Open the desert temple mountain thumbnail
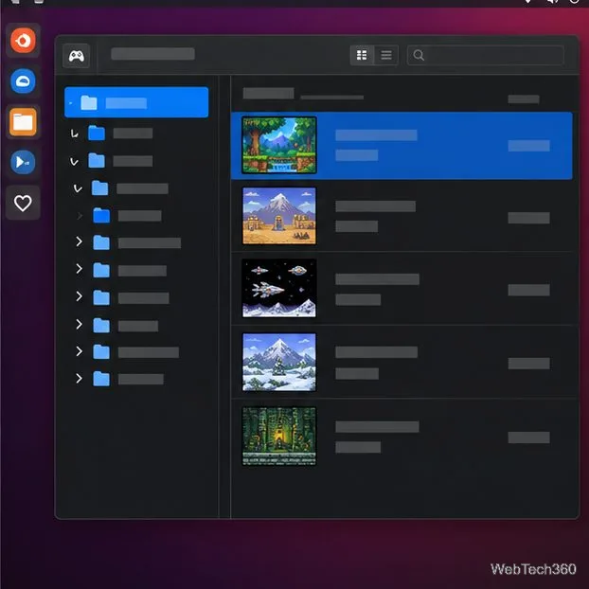 pos(279,216)
